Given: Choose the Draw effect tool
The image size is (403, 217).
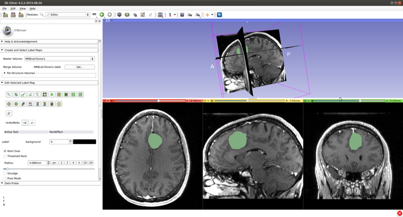Looking at the screenshot, I should coord(30,95).
